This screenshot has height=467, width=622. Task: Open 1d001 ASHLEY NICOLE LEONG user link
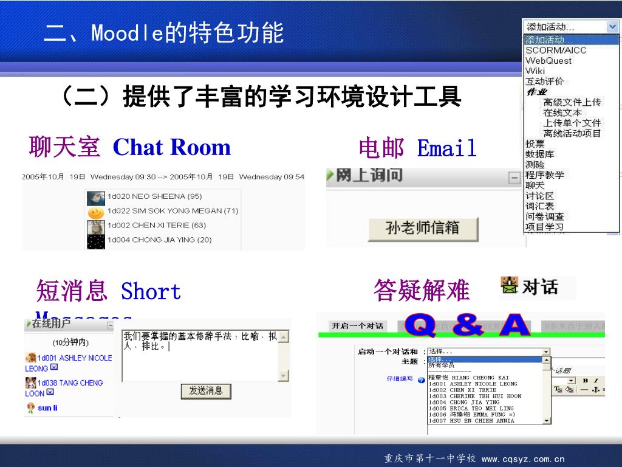(x=69, y=363)
